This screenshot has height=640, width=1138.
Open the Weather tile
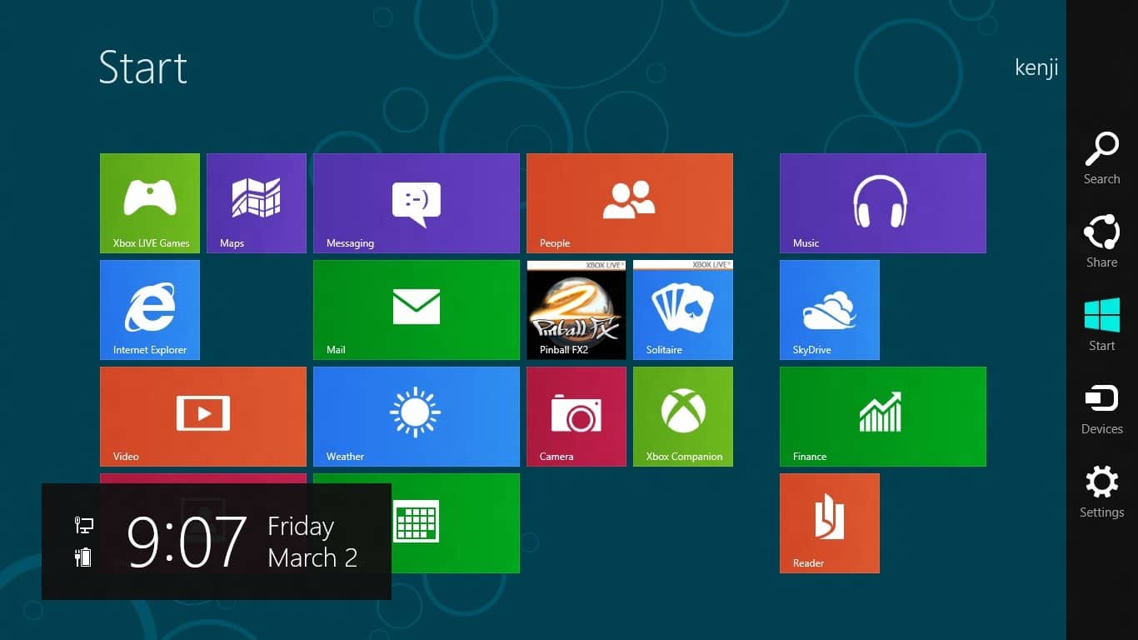pos(417,417)
